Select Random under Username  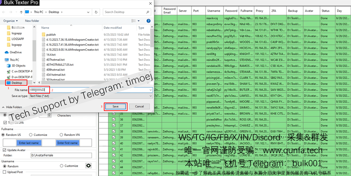coord(4,166)
